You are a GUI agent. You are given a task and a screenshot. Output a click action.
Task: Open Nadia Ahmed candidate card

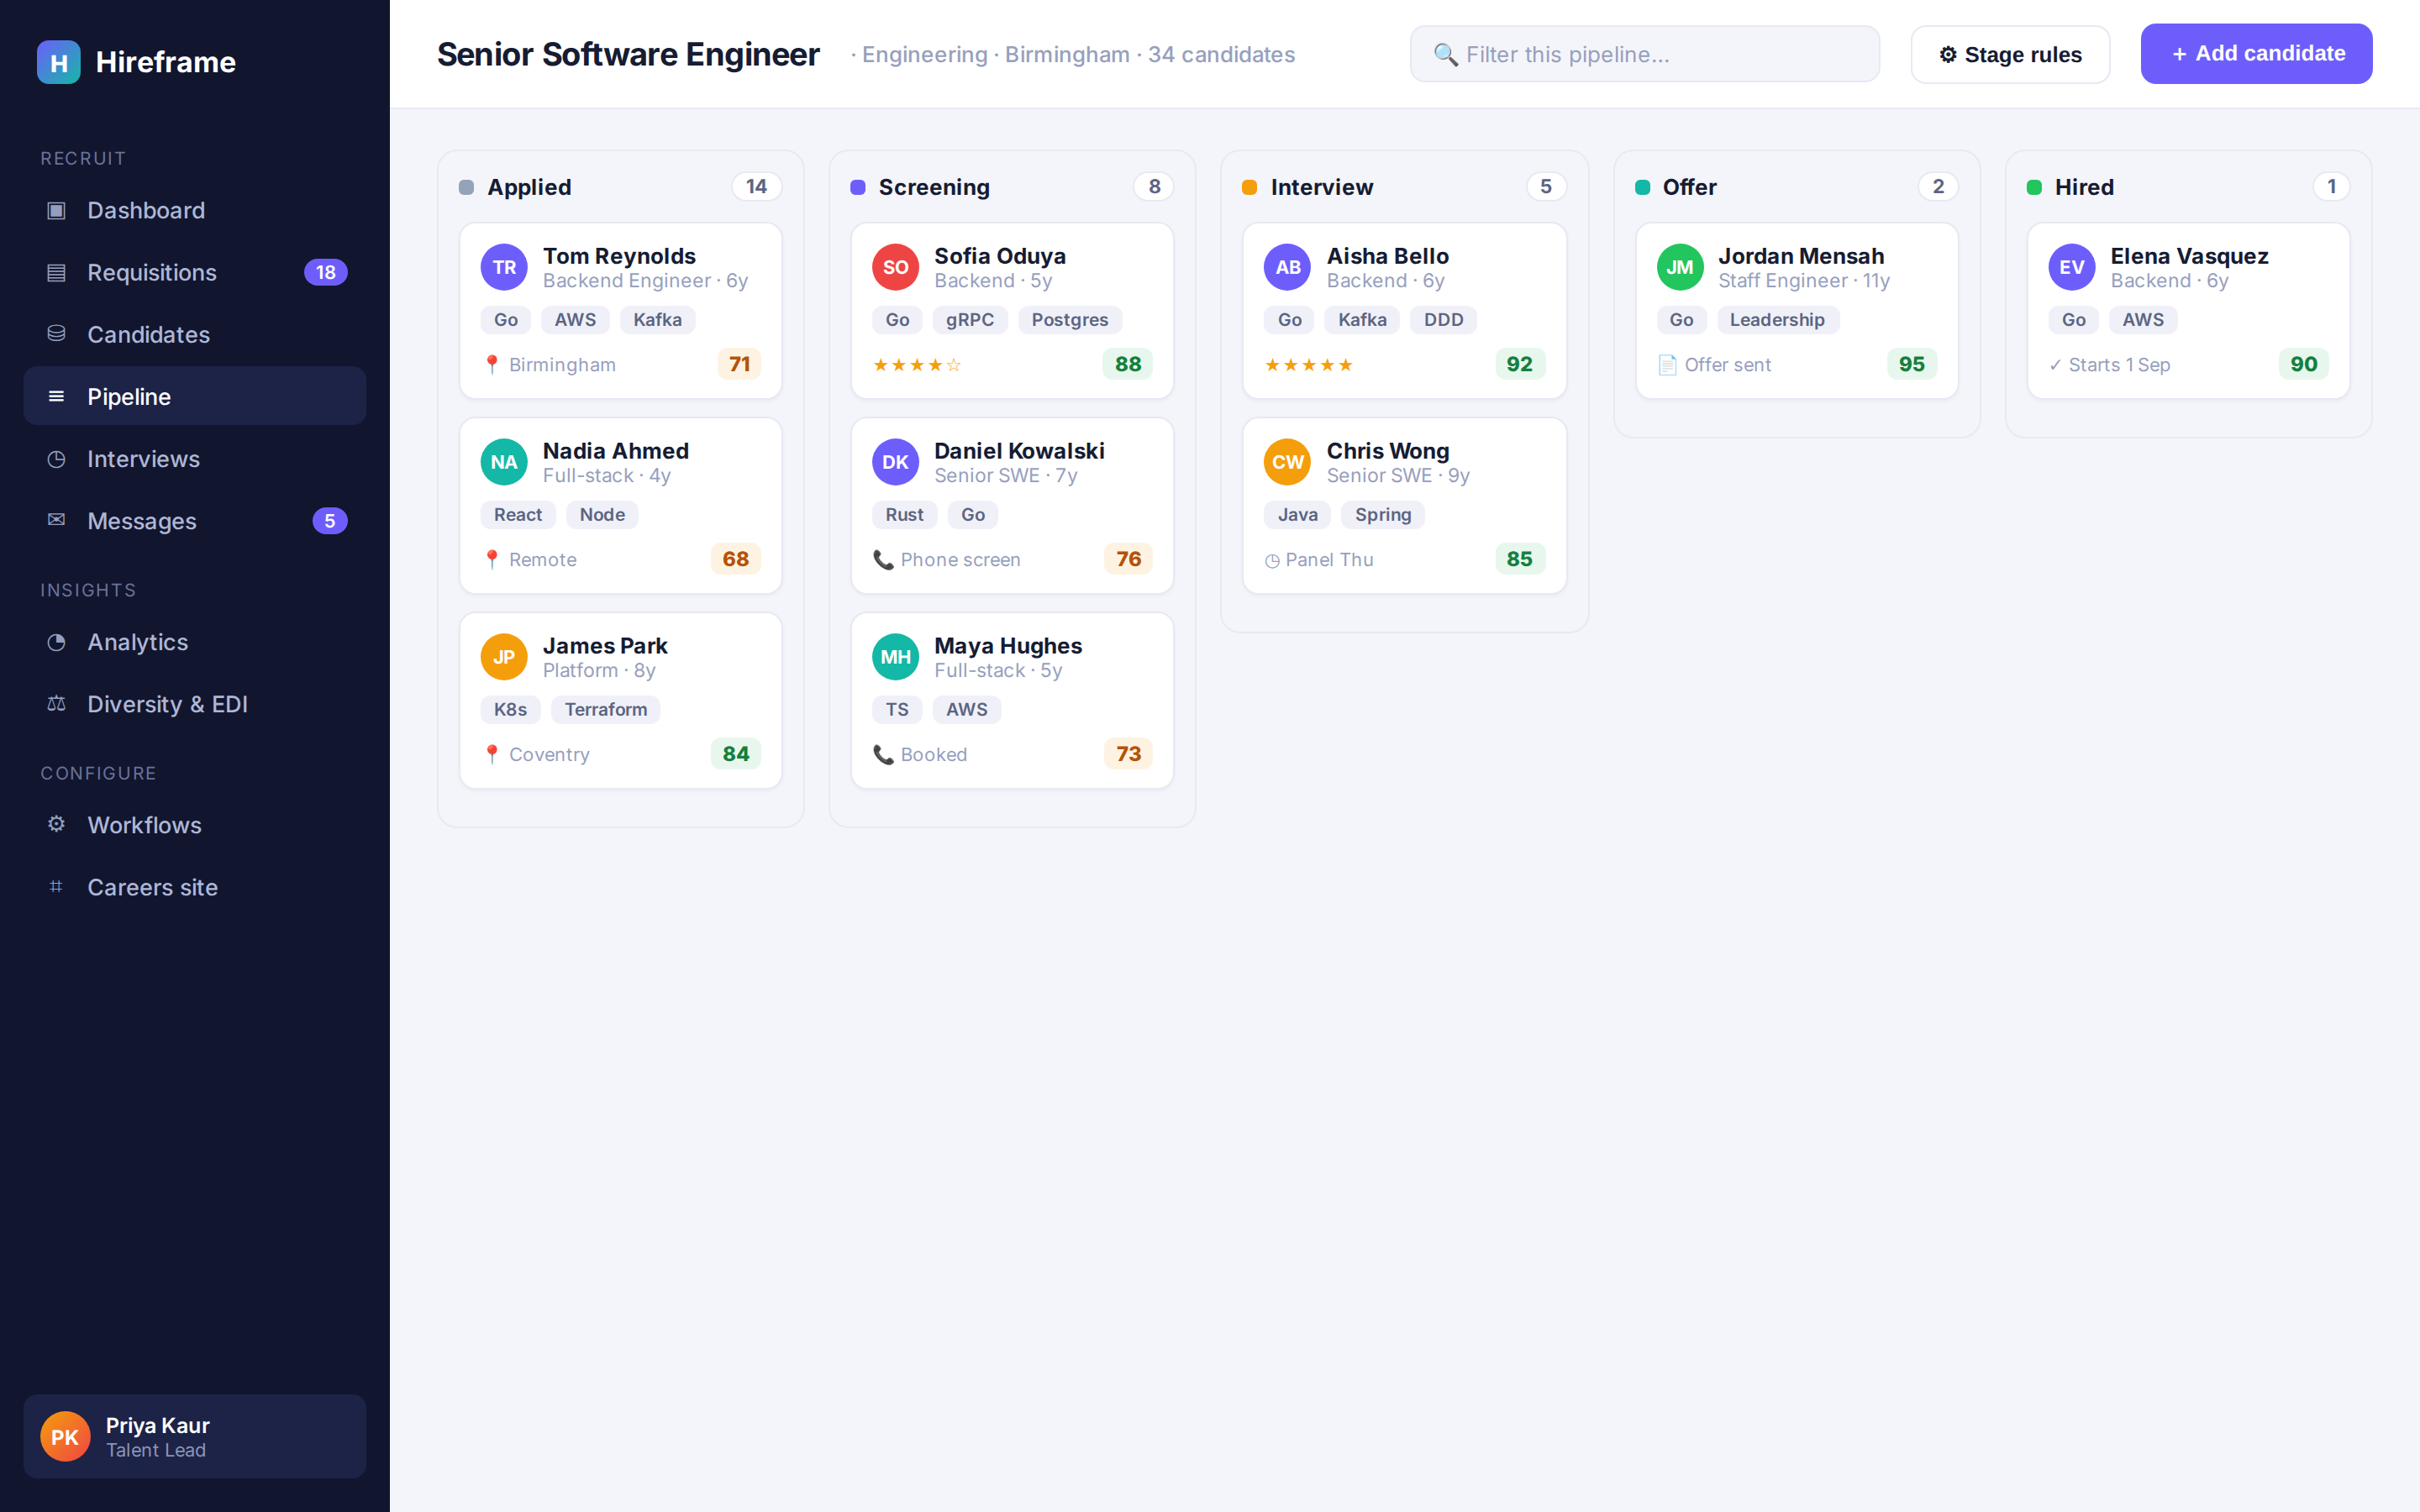(620, 506)
